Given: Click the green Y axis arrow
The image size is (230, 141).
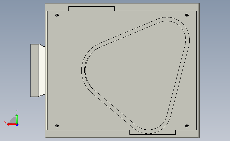Looking at the screenshot, I should 17,119.
